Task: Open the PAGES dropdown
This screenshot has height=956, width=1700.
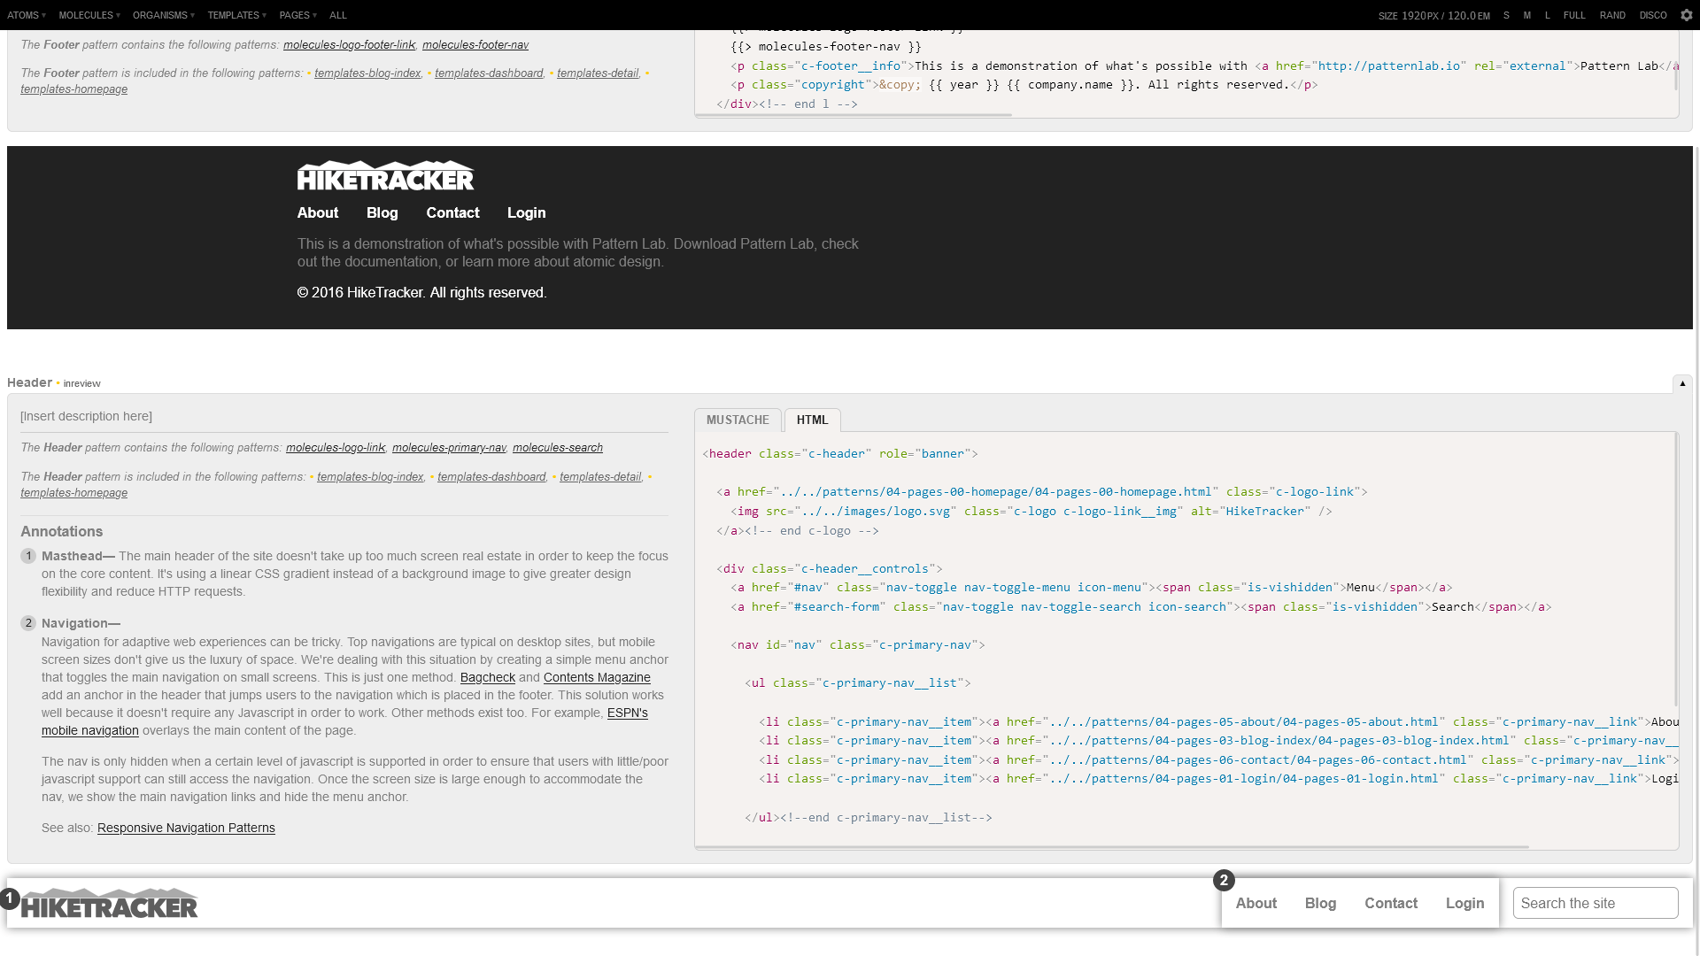Action: (294, 15)
